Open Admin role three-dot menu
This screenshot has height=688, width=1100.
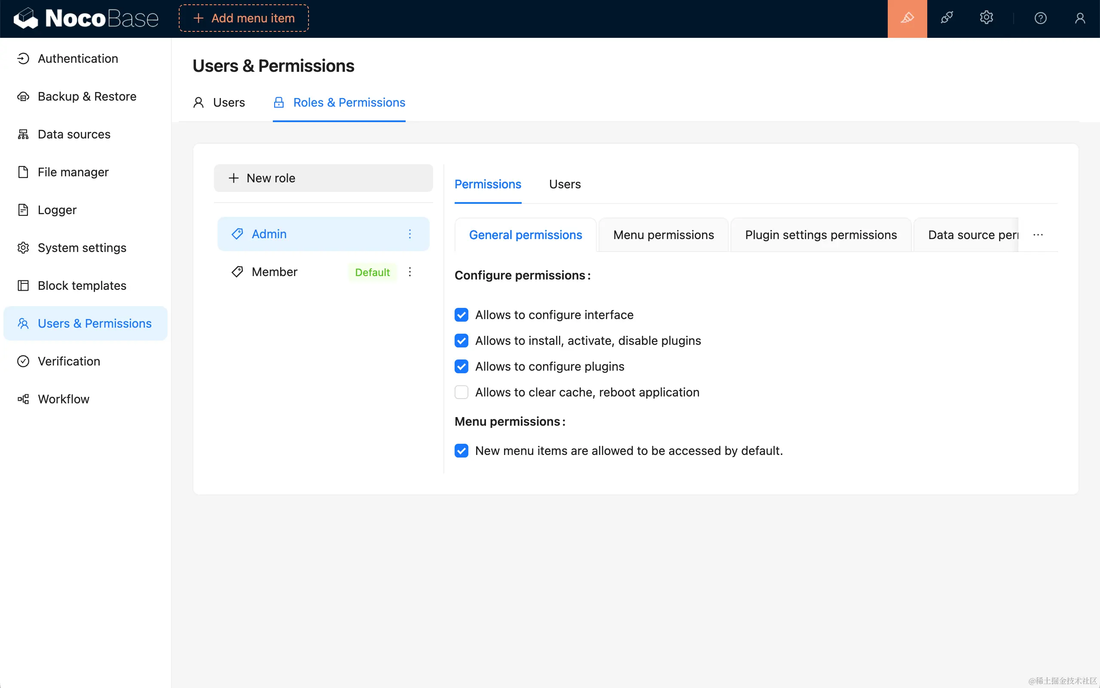pyautogui.click(x=409, y=234)
